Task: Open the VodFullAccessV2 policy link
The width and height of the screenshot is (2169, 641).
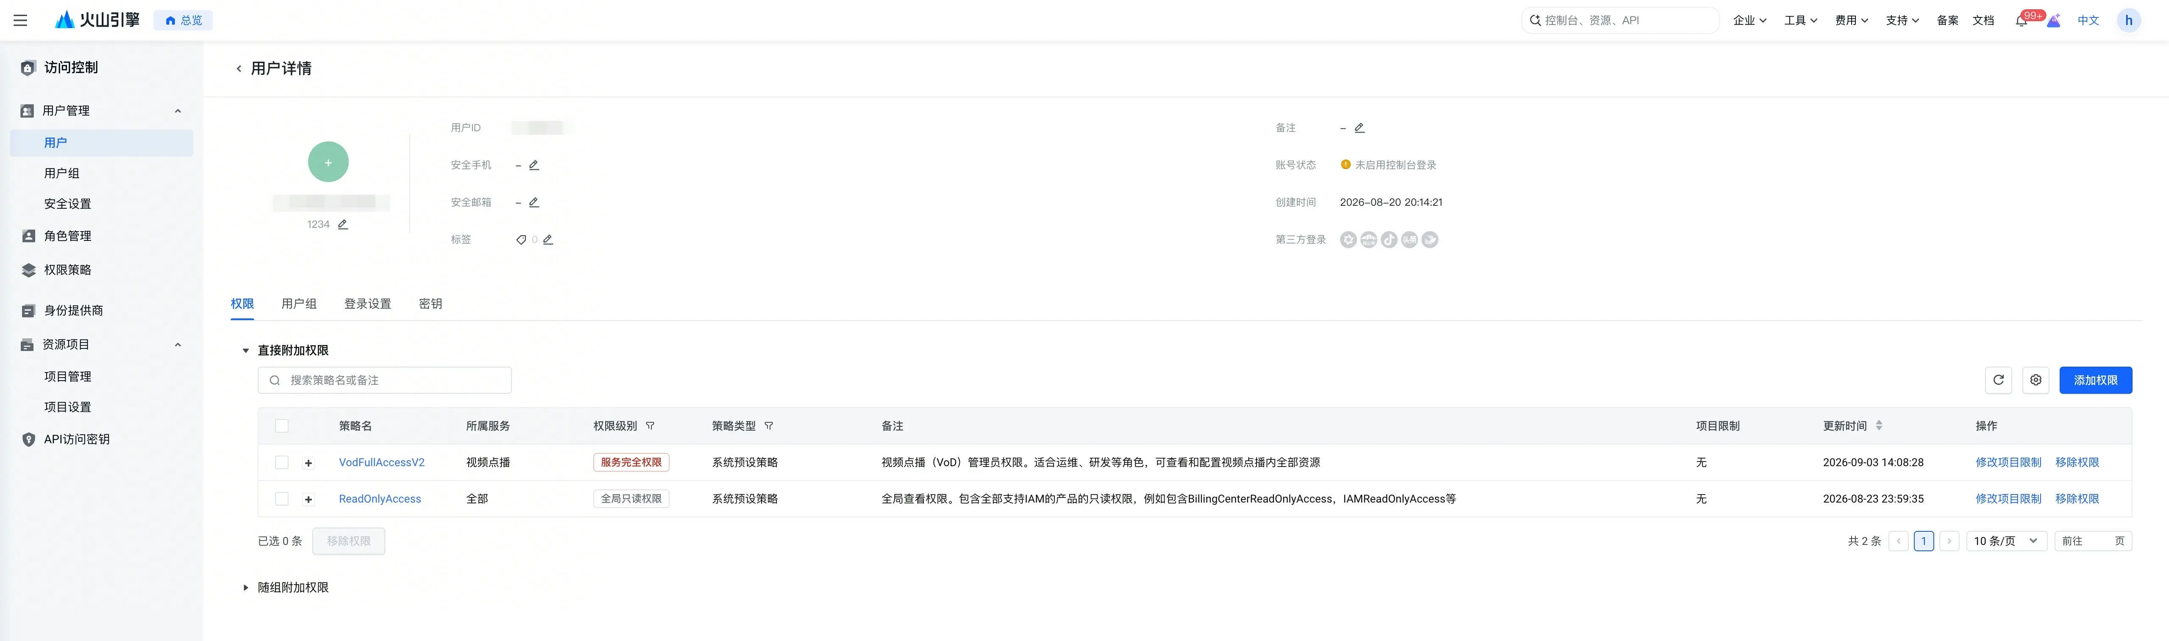Action: (381, 463)
